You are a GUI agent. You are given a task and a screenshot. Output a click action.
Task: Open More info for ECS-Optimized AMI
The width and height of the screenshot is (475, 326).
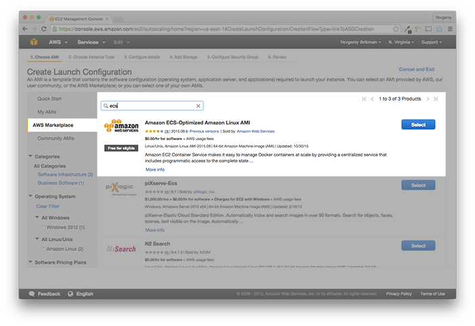154,170
